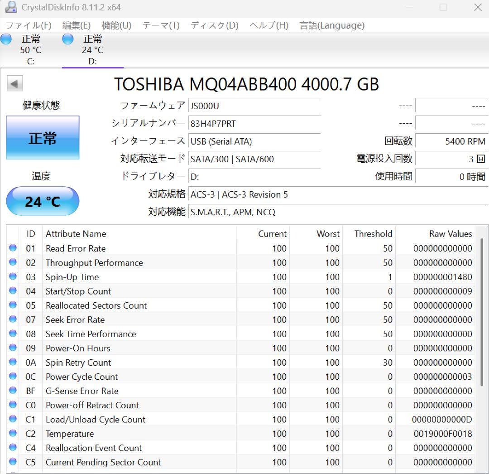Click the blue 正常 health status indicator for drive C:
489x474 pixels.
(x=6, y=39)
